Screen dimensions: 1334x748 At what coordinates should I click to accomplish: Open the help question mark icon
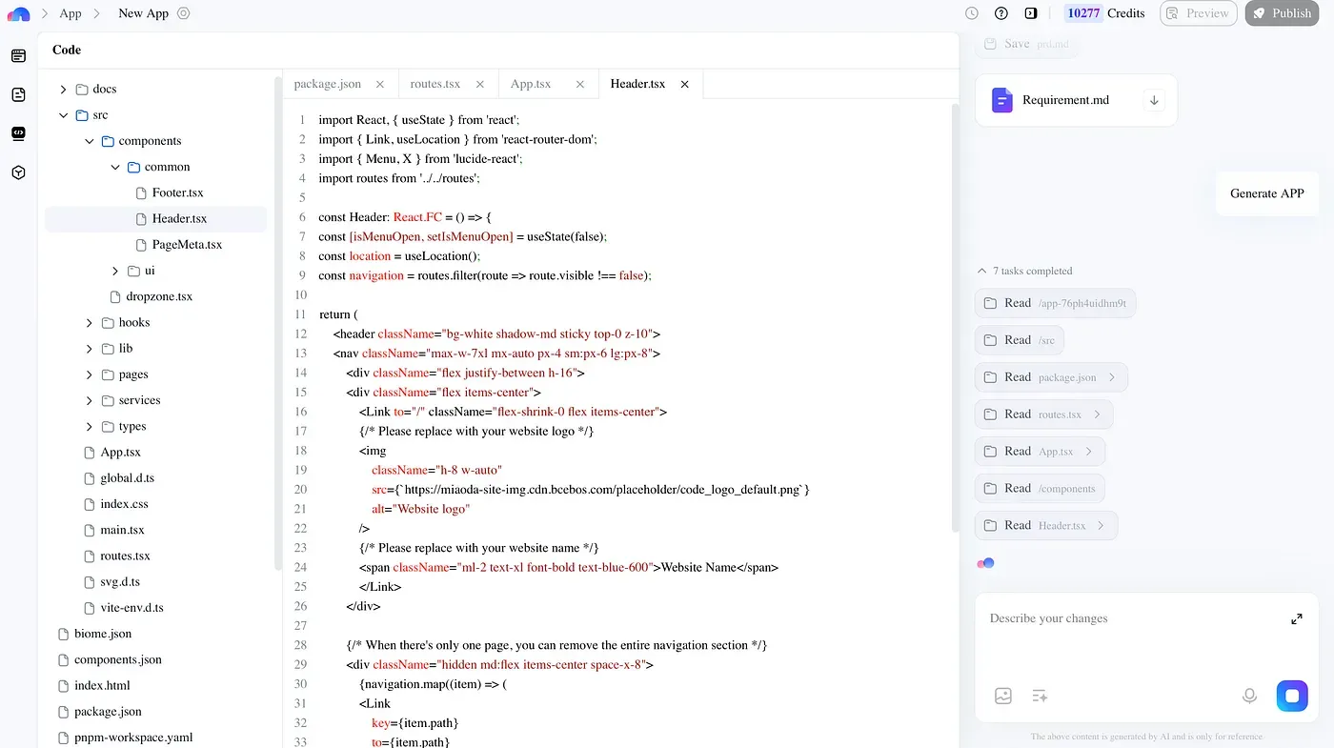(1001, 13)
